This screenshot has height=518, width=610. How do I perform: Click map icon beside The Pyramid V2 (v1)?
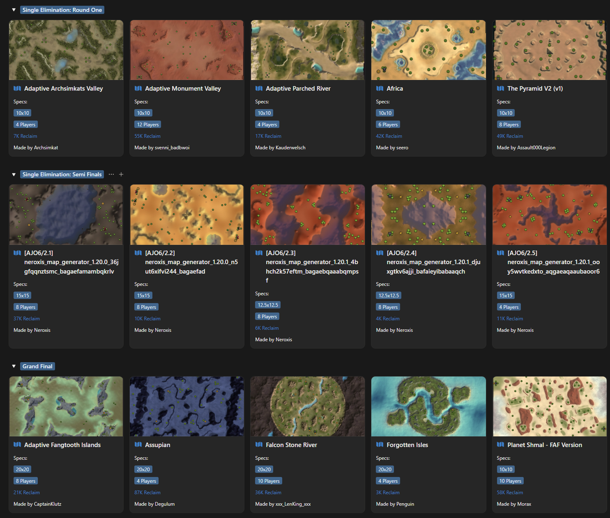[x=500, y=89]
